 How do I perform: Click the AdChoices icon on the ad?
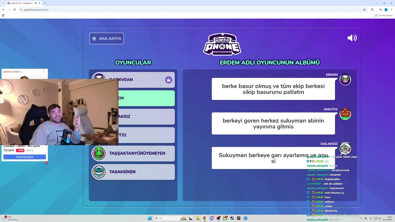click(47, 163)
